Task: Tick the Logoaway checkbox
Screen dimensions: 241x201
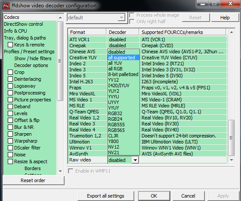Action: (10, 86)
